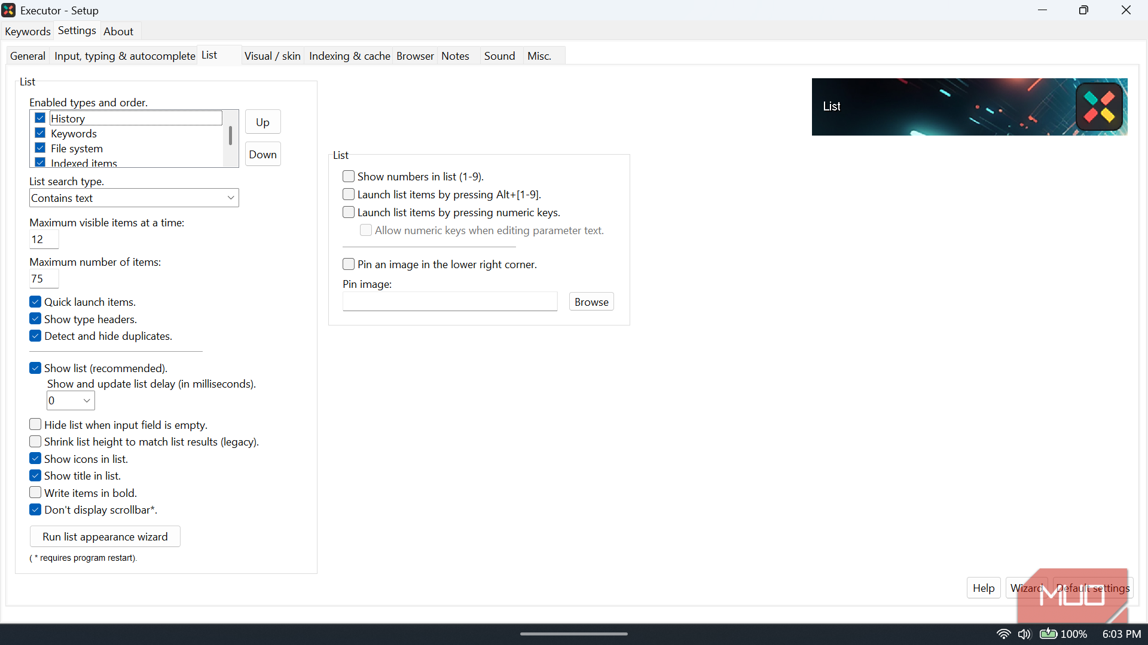Uncheck Show title in list
The image size is (1148, 645).
35,476
